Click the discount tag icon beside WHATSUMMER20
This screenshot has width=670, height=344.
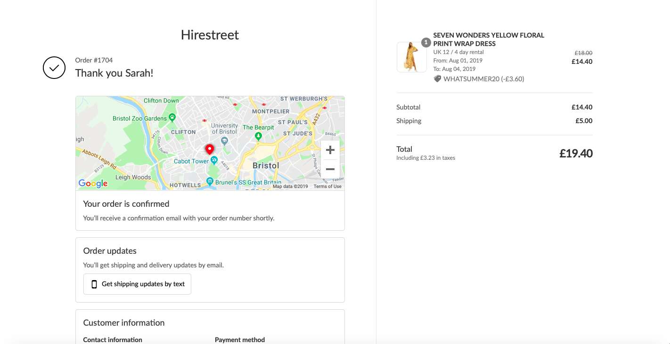437,79
